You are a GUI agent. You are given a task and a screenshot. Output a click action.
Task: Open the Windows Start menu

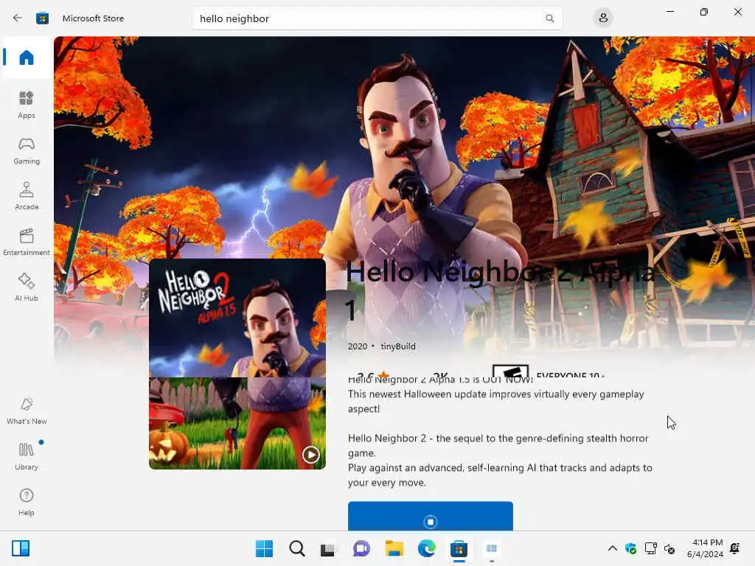tap(264, 548)
